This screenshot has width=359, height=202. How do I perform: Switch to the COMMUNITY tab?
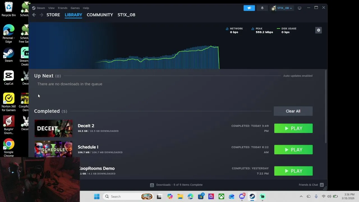click(100, 15)
